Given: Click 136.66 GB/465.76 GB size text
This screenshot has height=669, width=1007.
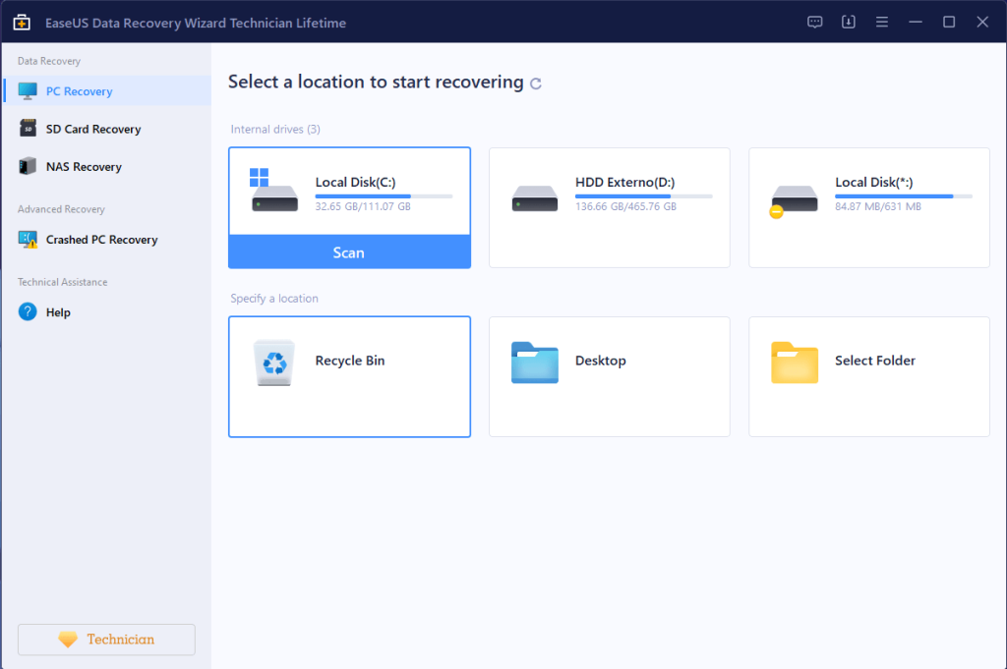Looking at the screenshot, I should [x=625, y=206].
